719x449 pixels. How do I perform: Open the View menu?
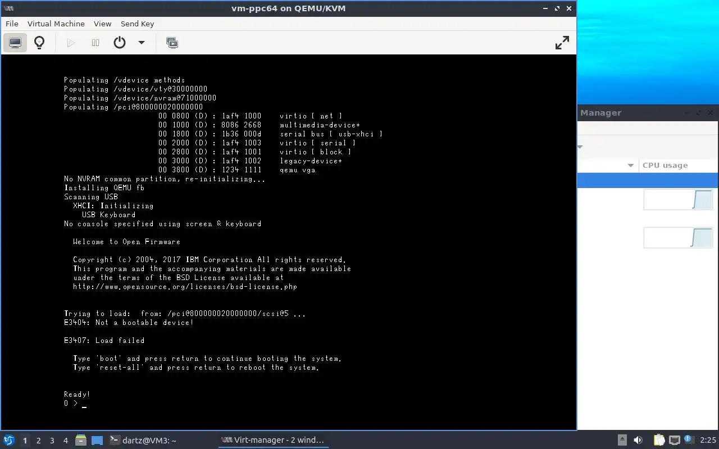(102, 24)
